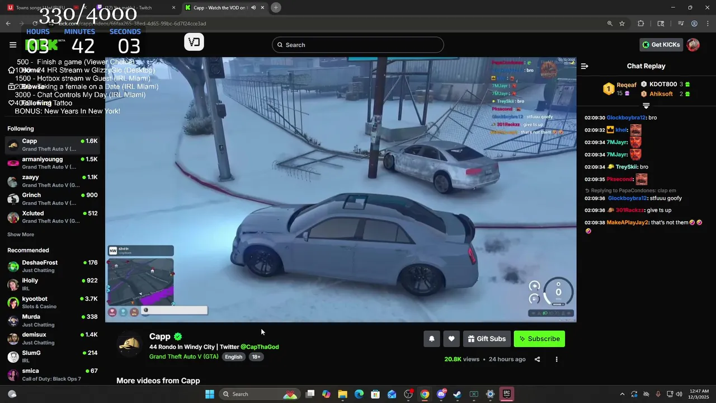
Task: Click the browser back arrow
Action: [8, 24]
